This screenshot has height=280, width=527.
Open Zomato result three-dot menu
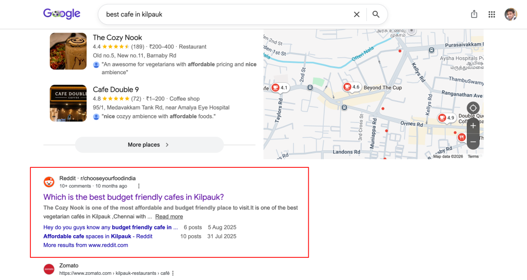pyautogui.click(x=173, y=273)
